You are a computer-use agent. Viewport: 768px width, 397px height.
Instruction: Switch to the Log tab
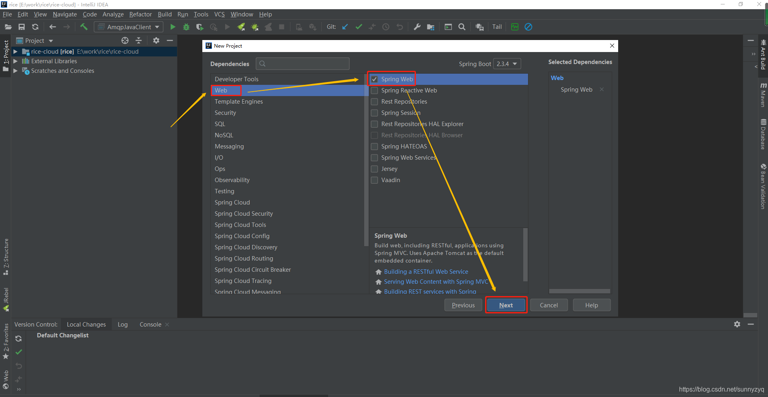click(123, 324)
